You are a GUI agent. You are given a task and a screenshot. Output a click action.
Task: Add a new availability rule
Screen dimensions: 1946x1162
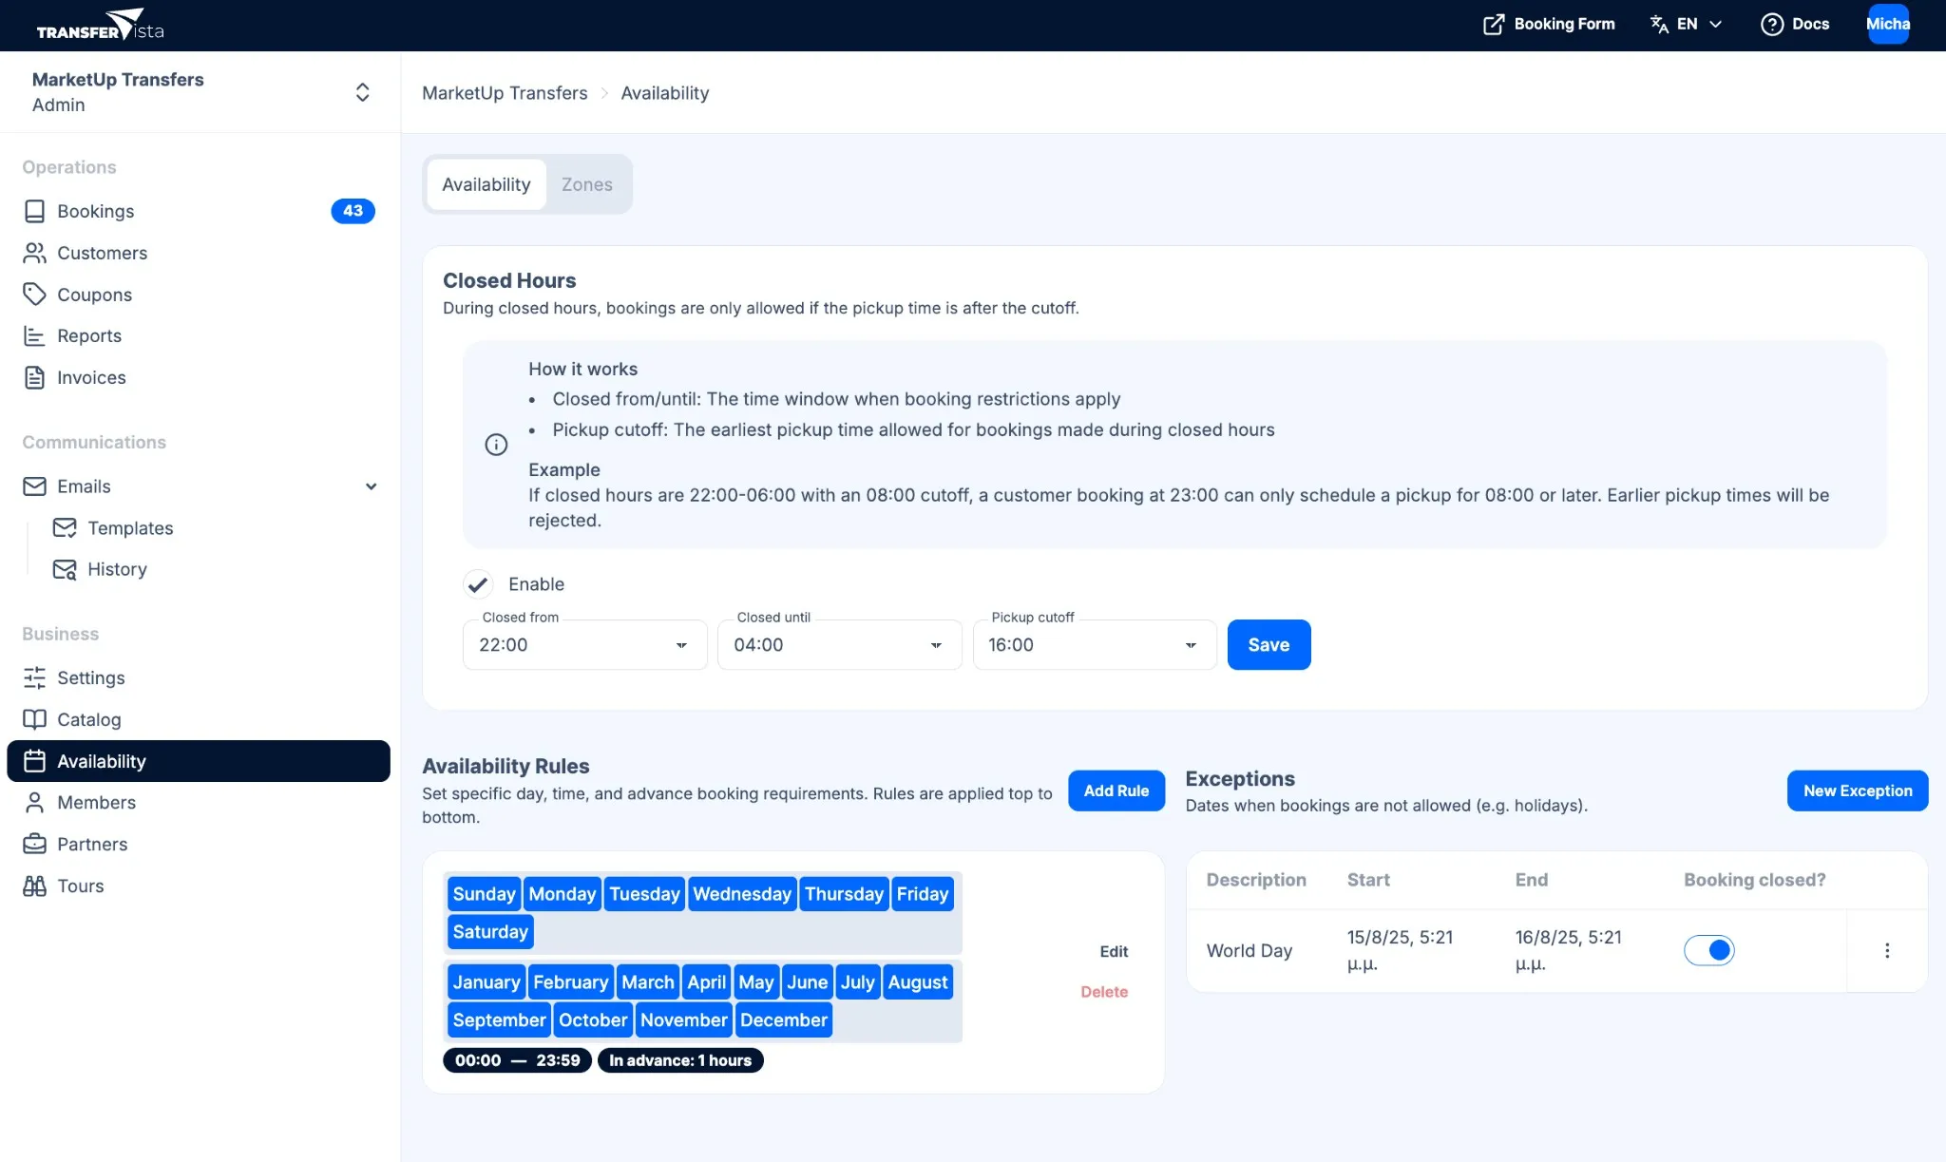point(1116,791)
